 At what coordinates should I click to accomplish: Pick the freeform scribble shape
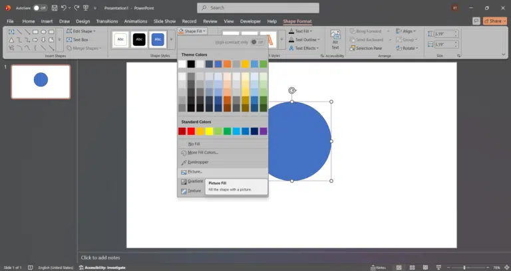pyautogui.click(x=11, y=48)
